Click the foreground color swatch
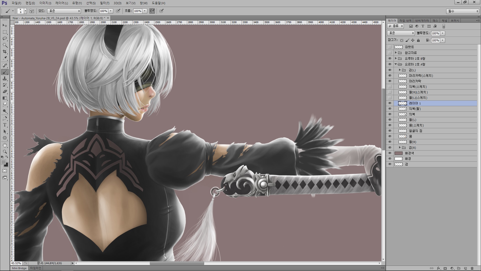The width and height of the screenshot is (481, 271). (4, 162)
